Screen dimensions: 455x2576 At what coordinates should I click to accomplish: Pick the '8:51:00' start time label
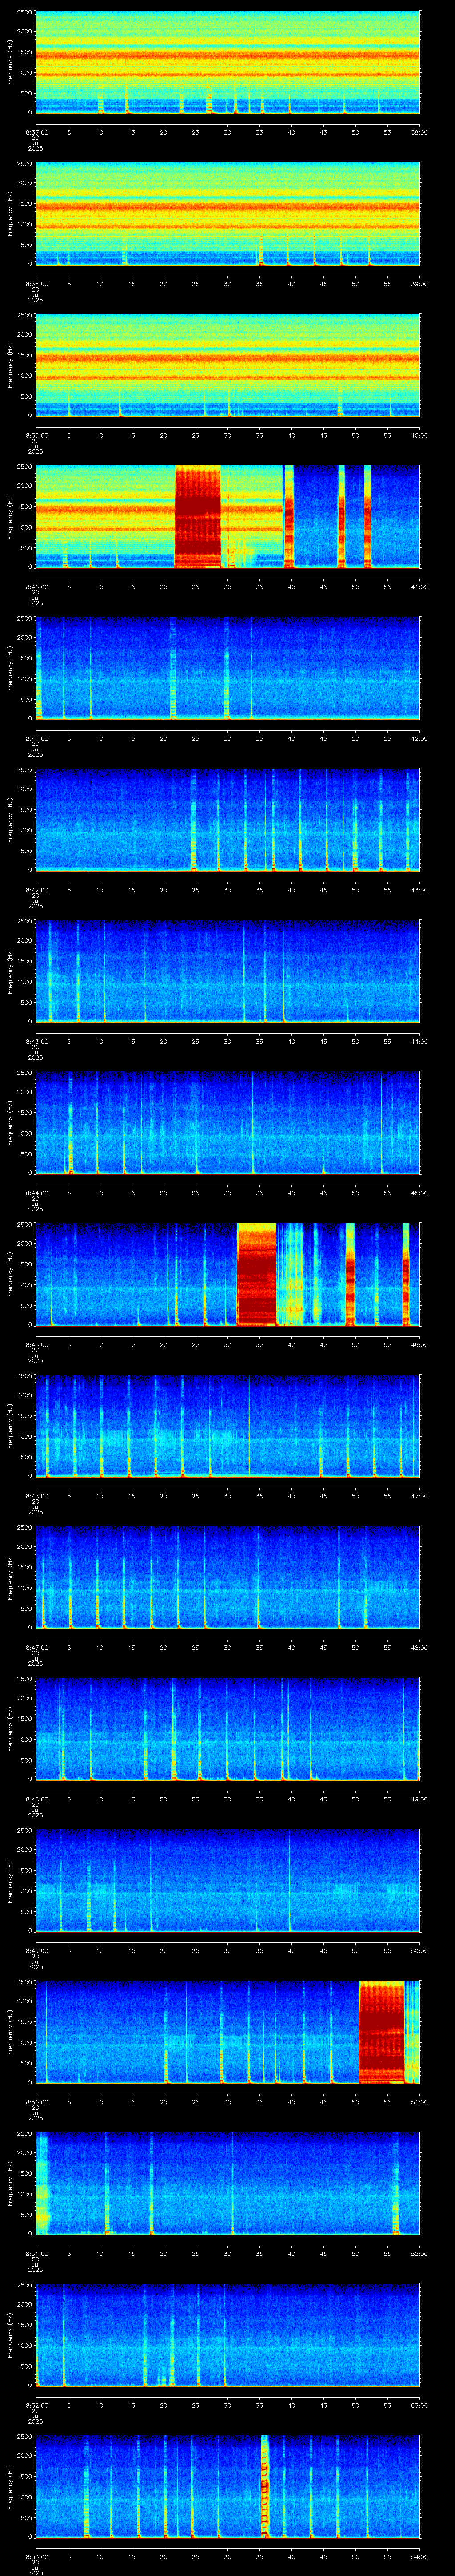pos(36,2254)
